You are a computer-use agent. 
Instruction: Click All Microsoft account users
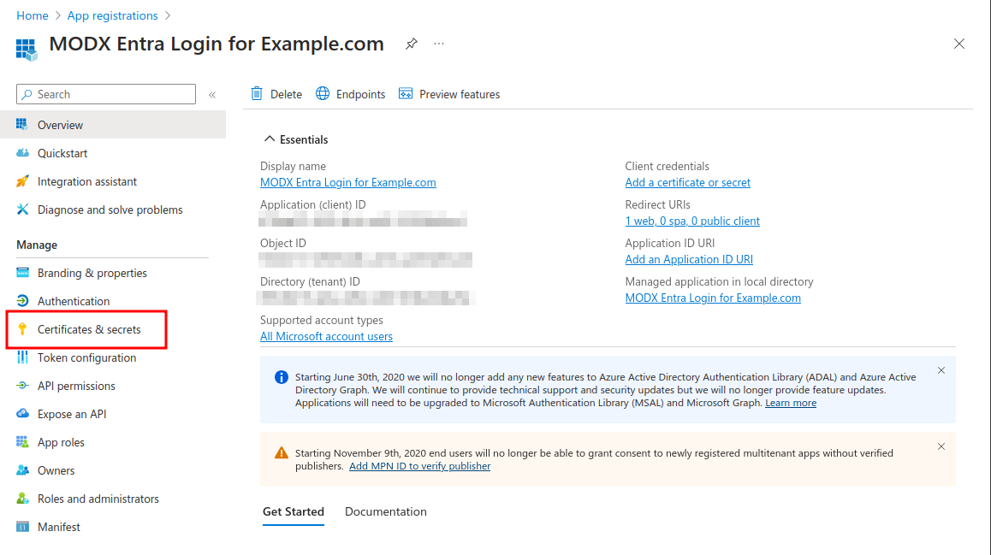(x=326, y=337)
